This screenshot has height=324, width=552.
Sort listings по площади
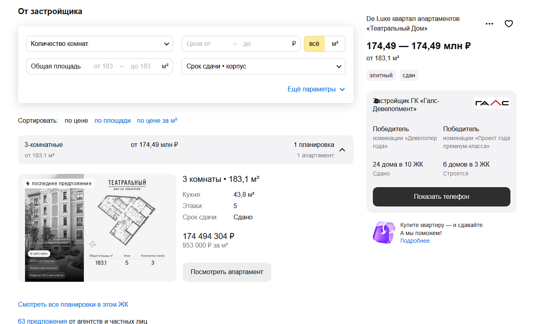click(113, 120)
